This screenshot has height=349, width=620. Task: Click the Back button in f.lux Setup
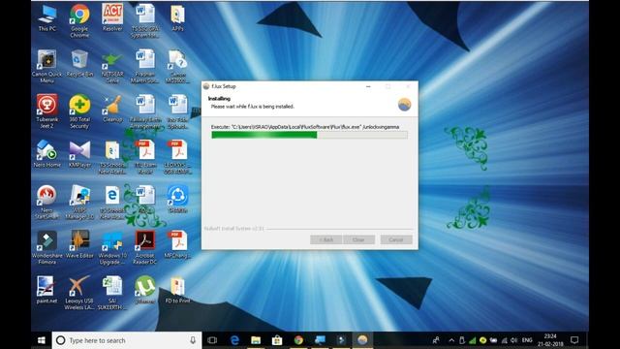click(325, 239)
